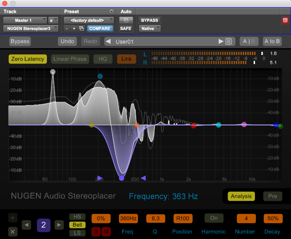Click the 360Hz frequency value
291x239 pixels.
[128, 219]
